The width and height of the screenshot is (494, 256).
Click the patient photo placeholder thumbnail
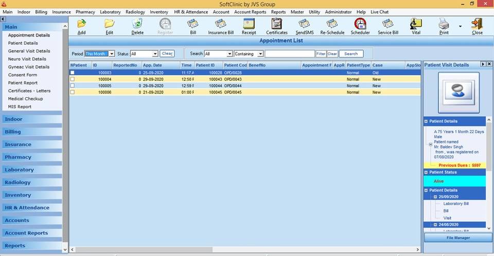pos(458,92)
